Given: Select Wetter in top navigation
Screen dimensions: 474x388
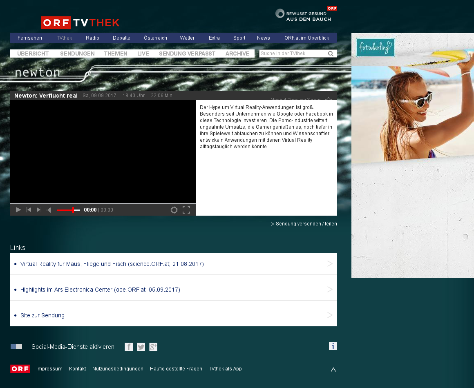Looking at the screenshot, I should pyautogui.click(x=187, y=38).
